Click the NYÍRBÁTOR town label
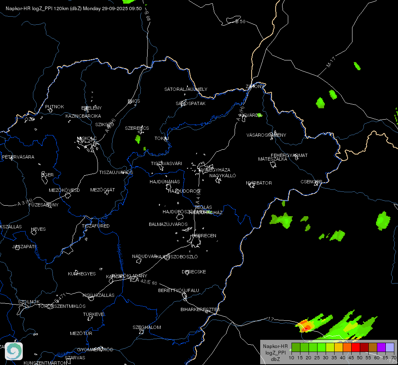 click(259, 183)
